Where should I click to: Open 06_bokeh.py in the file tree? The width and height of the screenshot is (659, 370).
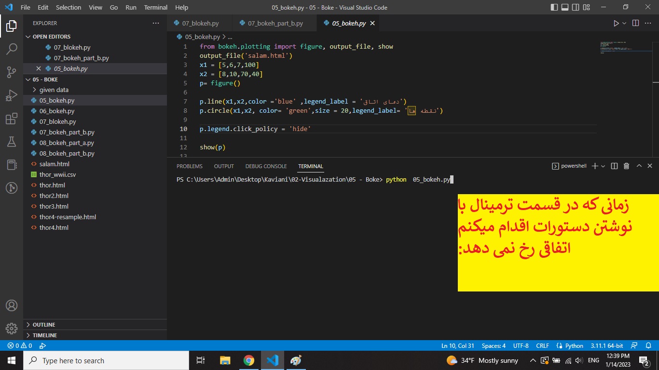[x=57, y=111]
